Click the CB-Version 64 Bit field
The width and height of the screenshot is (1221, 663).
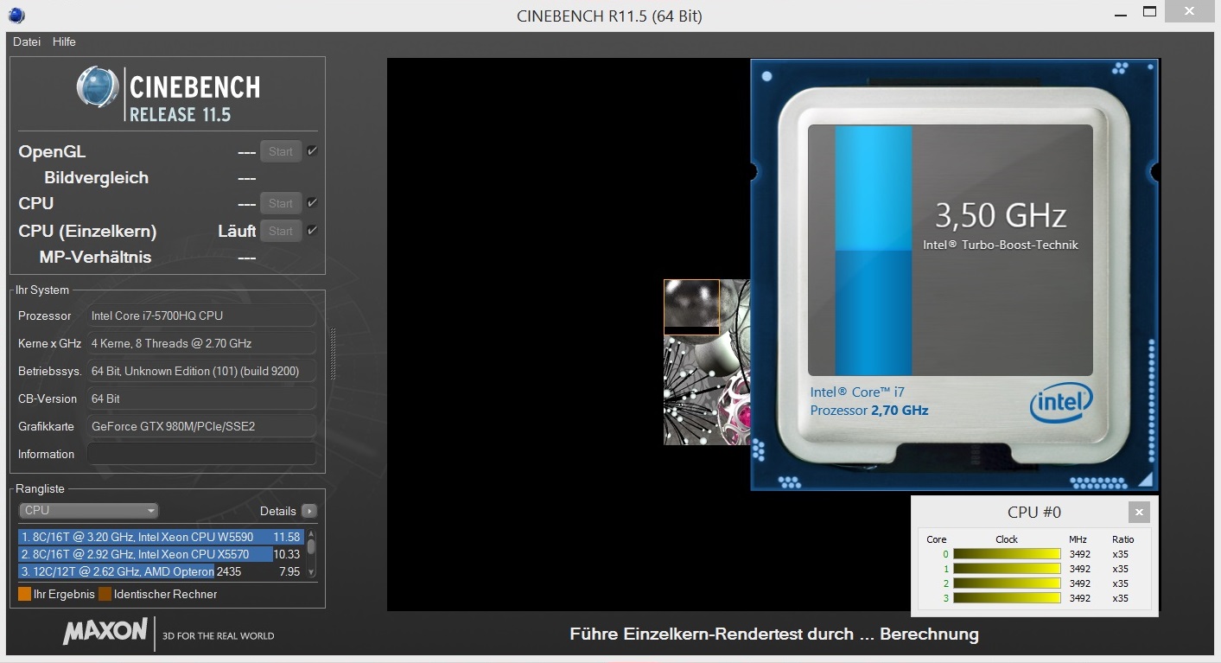tap(201, 398)
